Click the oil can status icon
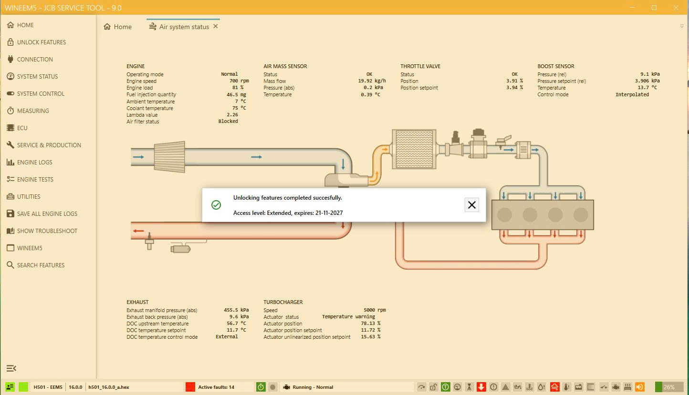This screenshot has width=689, height=395. point(517,387)
